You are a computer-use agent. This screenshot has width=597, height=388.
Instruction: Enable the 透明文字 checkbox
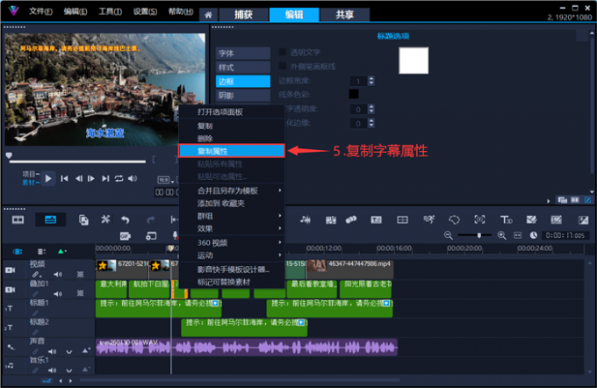tap(283, 52)
